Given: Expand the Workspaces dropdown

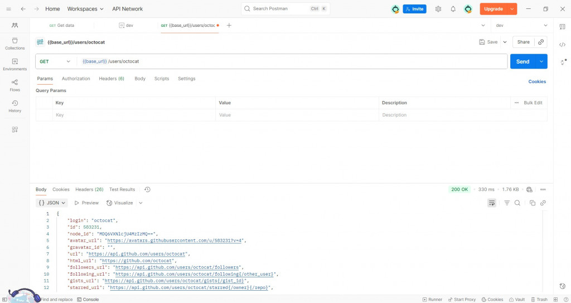Looking at the screenshot, I should 85,9.
